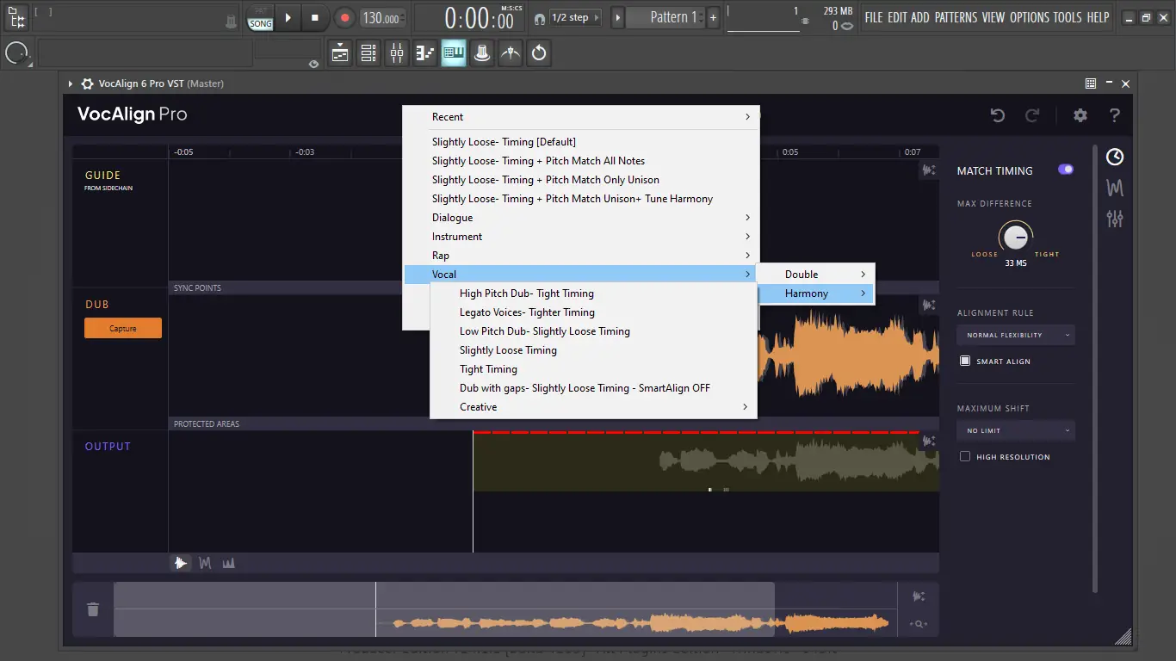Image resolution: width=1176 pixels, height=661 pixels.
Task: Click the trash icon to delete capture
Action: click(x=93, y=609)
